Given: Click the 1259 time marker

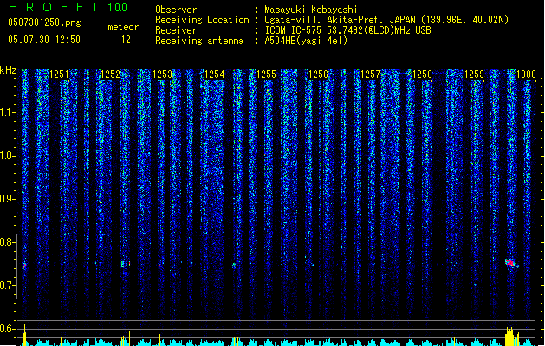Looking at the screenshot, I should tap(474, 74).
